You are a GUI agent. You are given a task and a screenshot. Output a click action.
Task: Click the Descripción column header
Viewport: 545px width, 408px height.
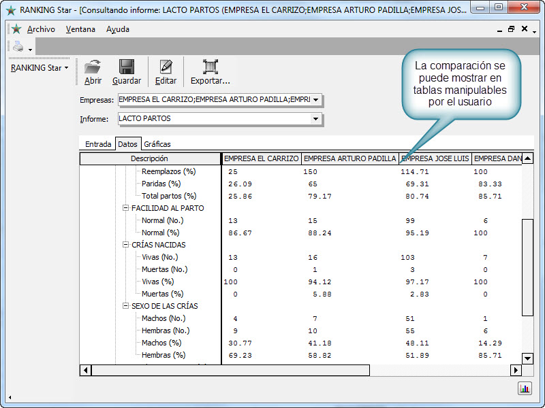tap(150, 158)
